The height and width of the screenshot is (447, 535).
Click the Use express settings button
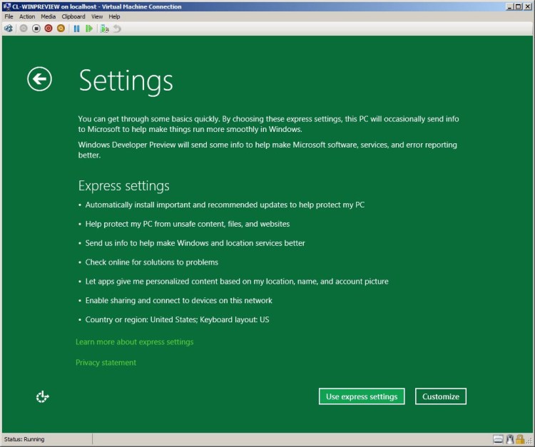click(x=362, y=396)
